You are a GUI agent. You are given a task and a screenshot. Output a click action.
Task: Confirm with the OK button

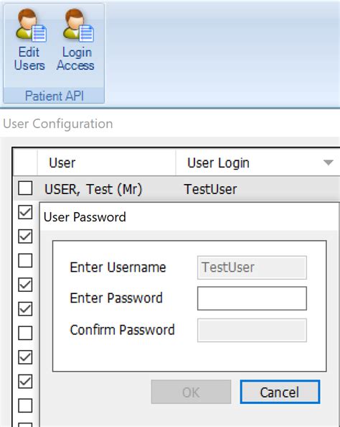point(191,392)
